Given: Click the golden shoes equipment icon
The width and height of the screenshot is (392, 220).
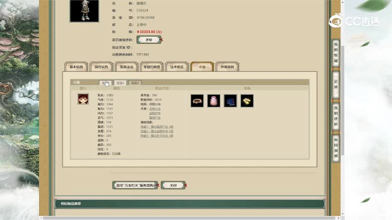Looking at the screenshot, I should coord(247,101).
